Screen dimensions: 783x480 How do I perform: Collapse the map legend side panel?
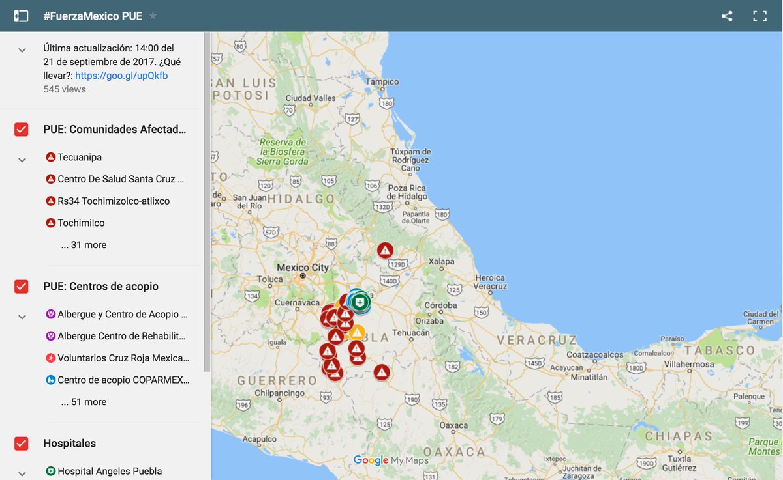[x=21, y=16]
